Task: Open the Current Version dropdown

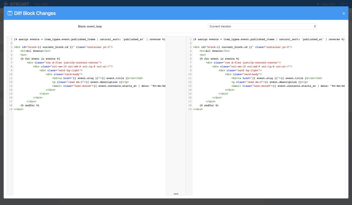Action: 262,26
